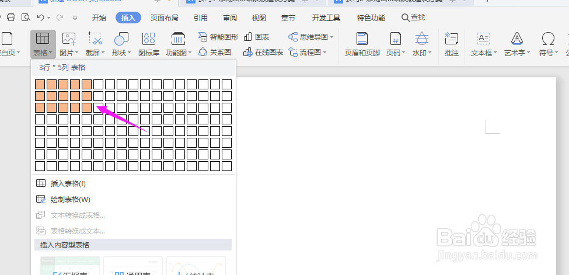Click the Undo arrow icon
The height and width of the screenshot is (275, 569).
point(41,17)
